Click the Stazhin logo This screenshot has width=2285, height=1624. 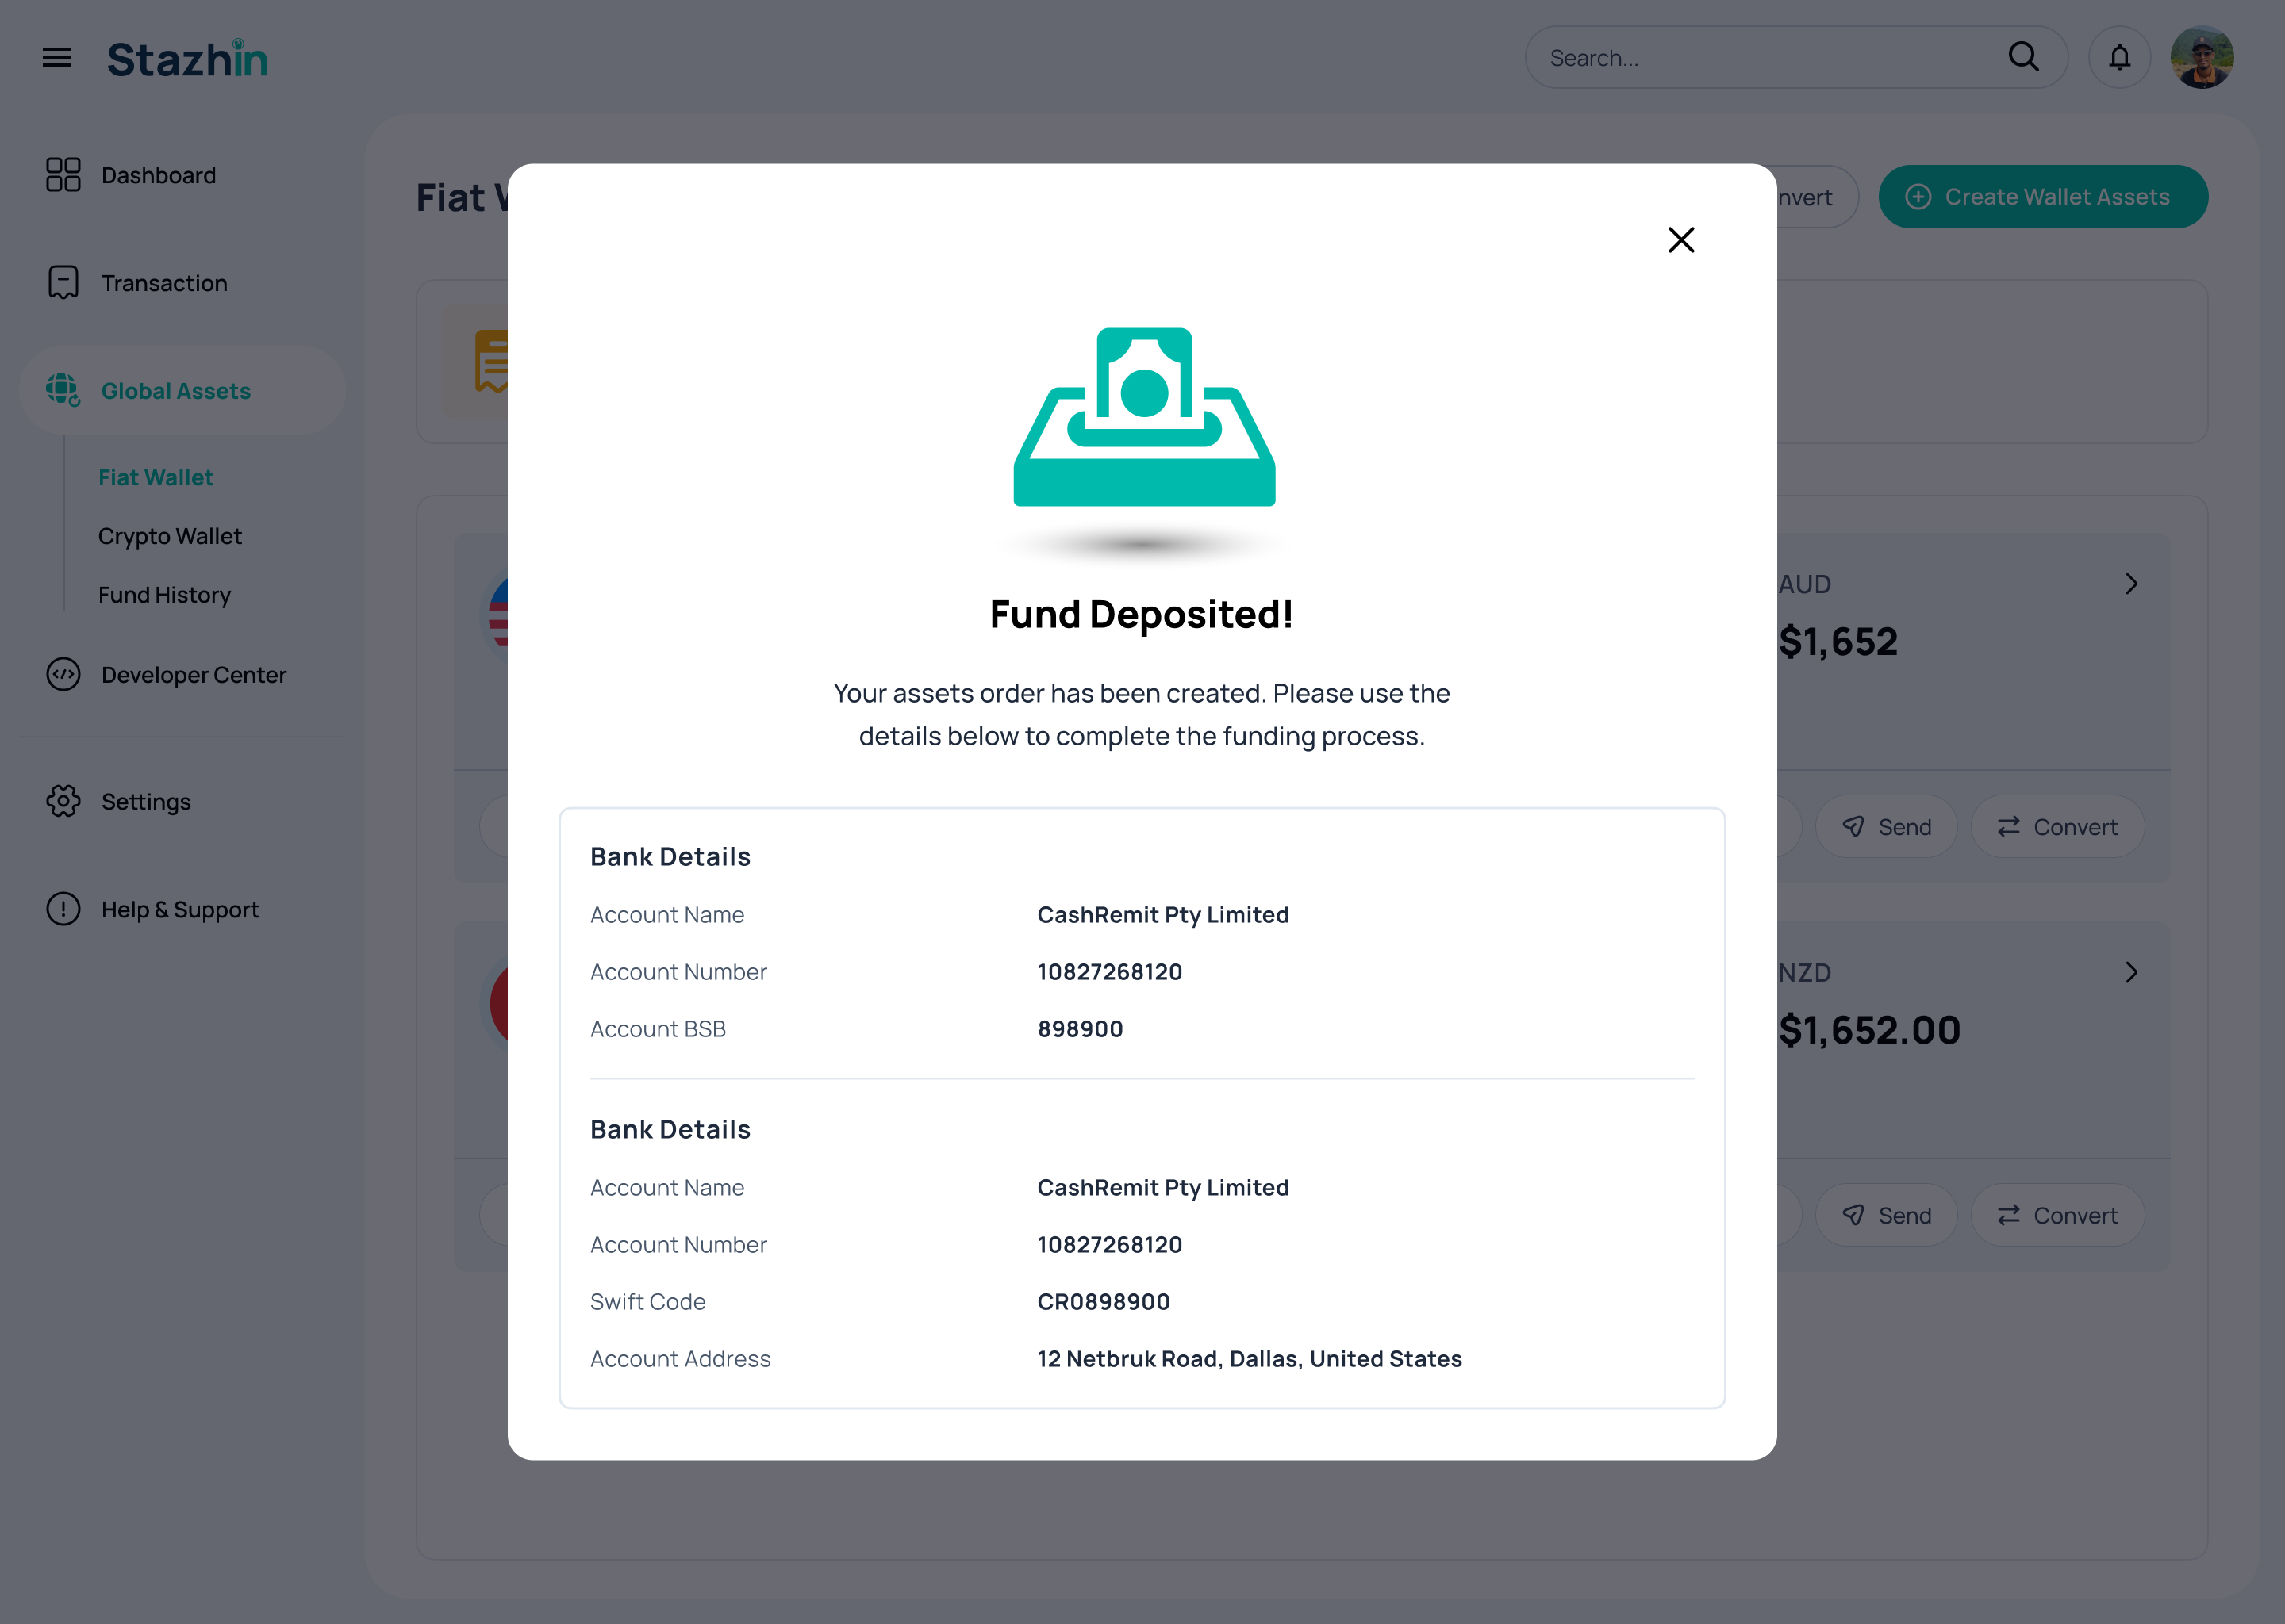188,58
